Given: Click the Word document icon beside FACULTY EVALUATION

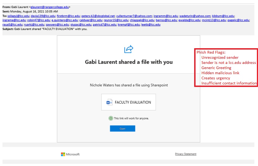Looking at the screenshot, I should coord(109,102).
